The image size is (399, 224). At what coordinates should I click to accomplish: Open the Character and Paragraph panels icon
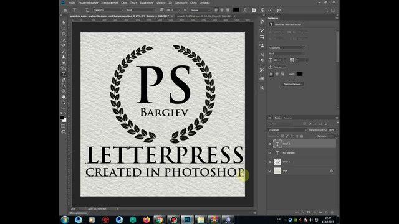(254, 10)
